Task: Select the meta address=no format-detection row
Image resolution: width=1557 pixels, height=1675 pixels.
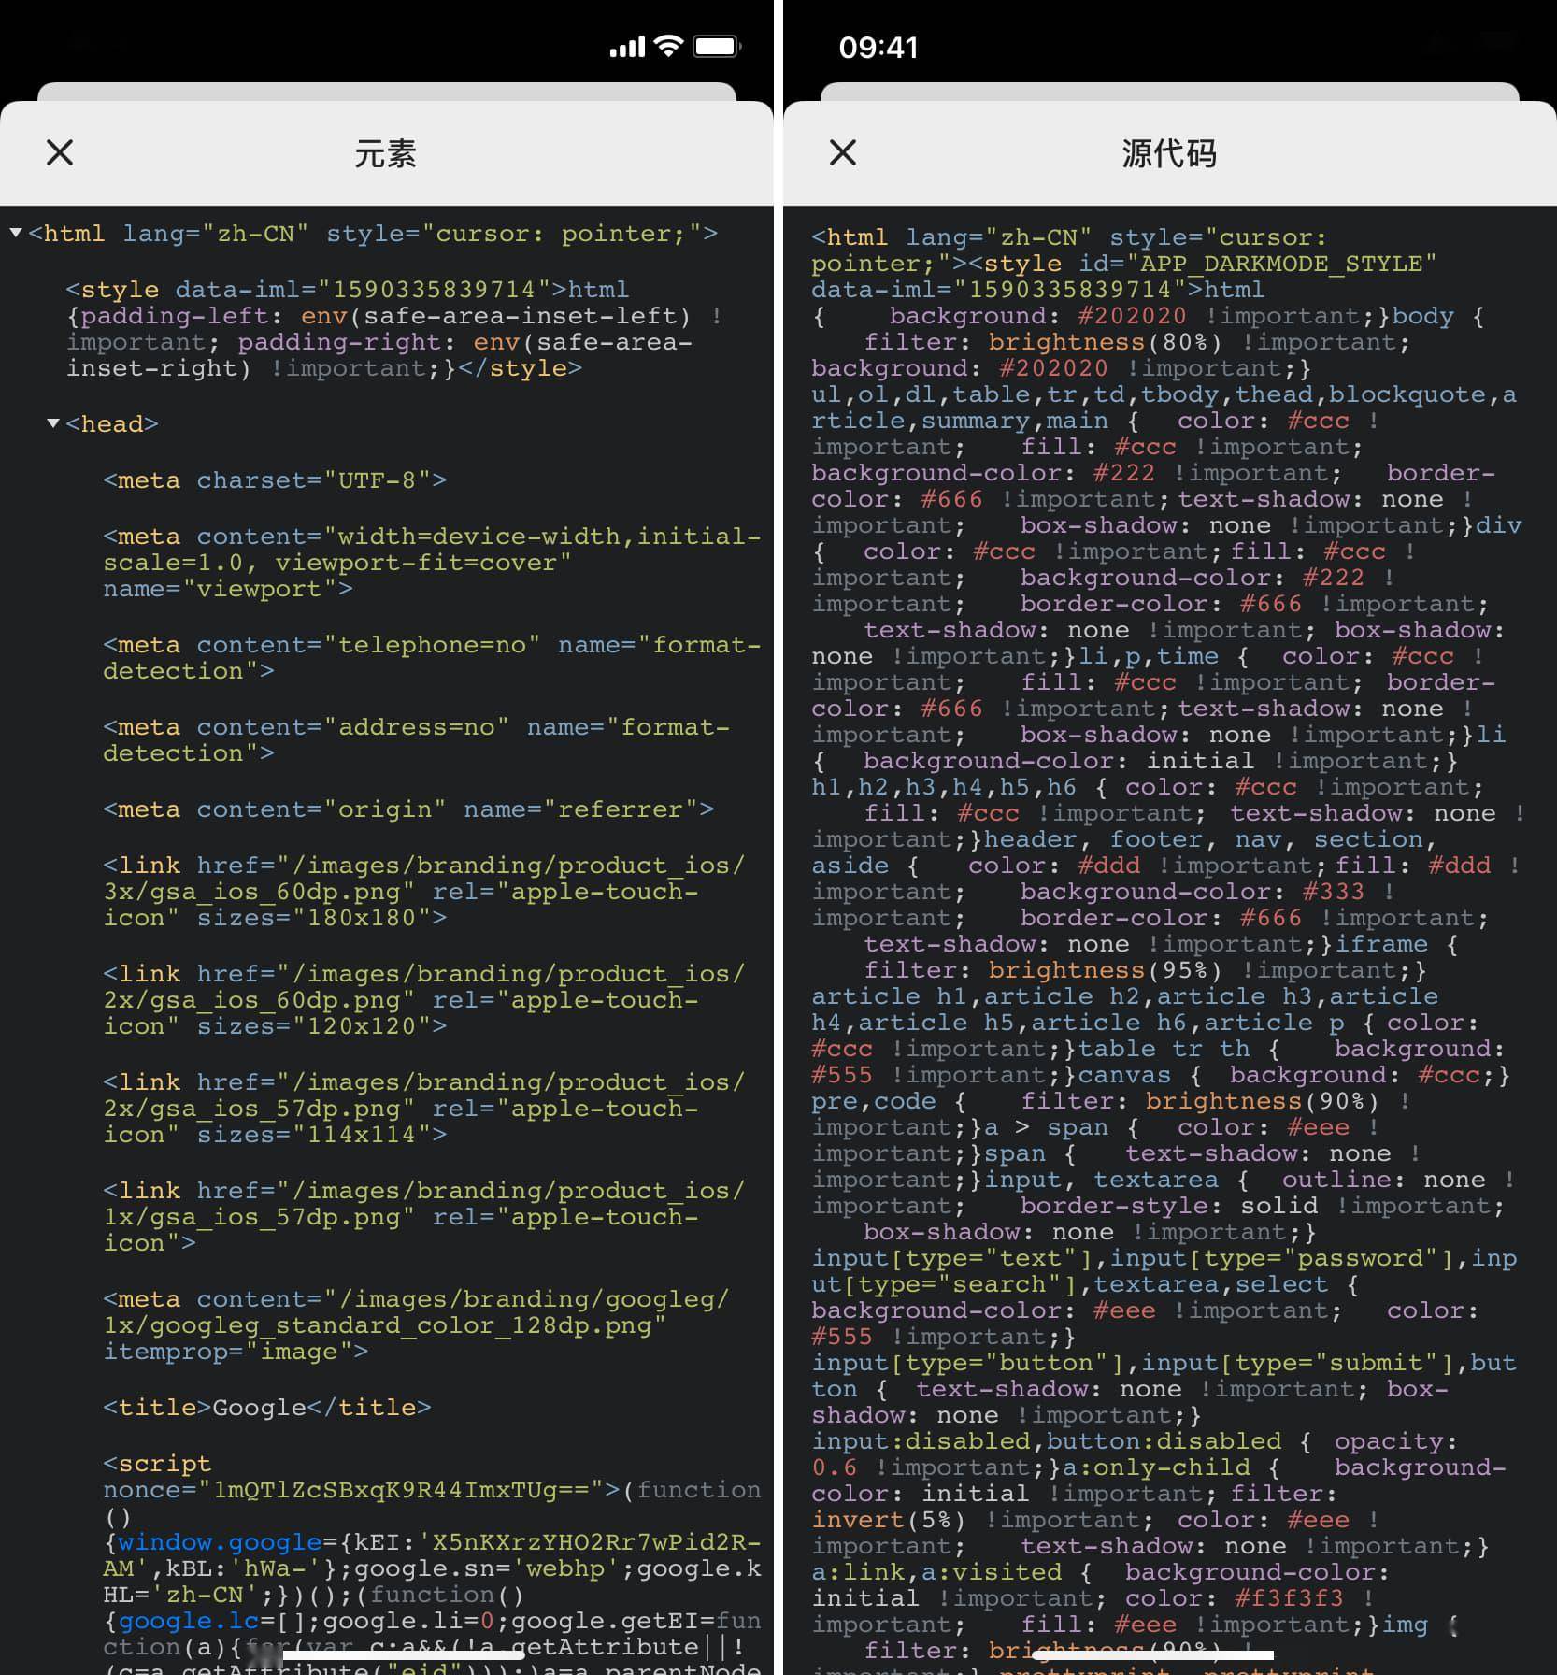Action: pos(416,739)
